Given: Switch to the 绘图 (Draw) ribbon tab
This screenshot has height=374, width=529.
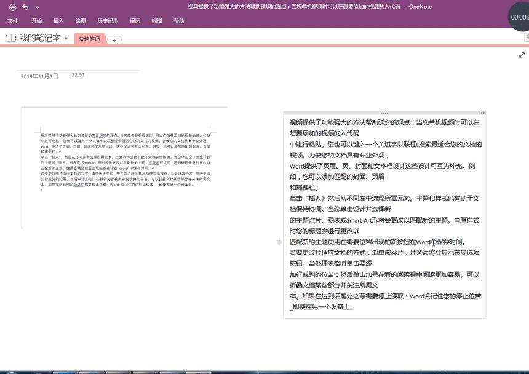Looking at the screenshot, I should 81,20.
